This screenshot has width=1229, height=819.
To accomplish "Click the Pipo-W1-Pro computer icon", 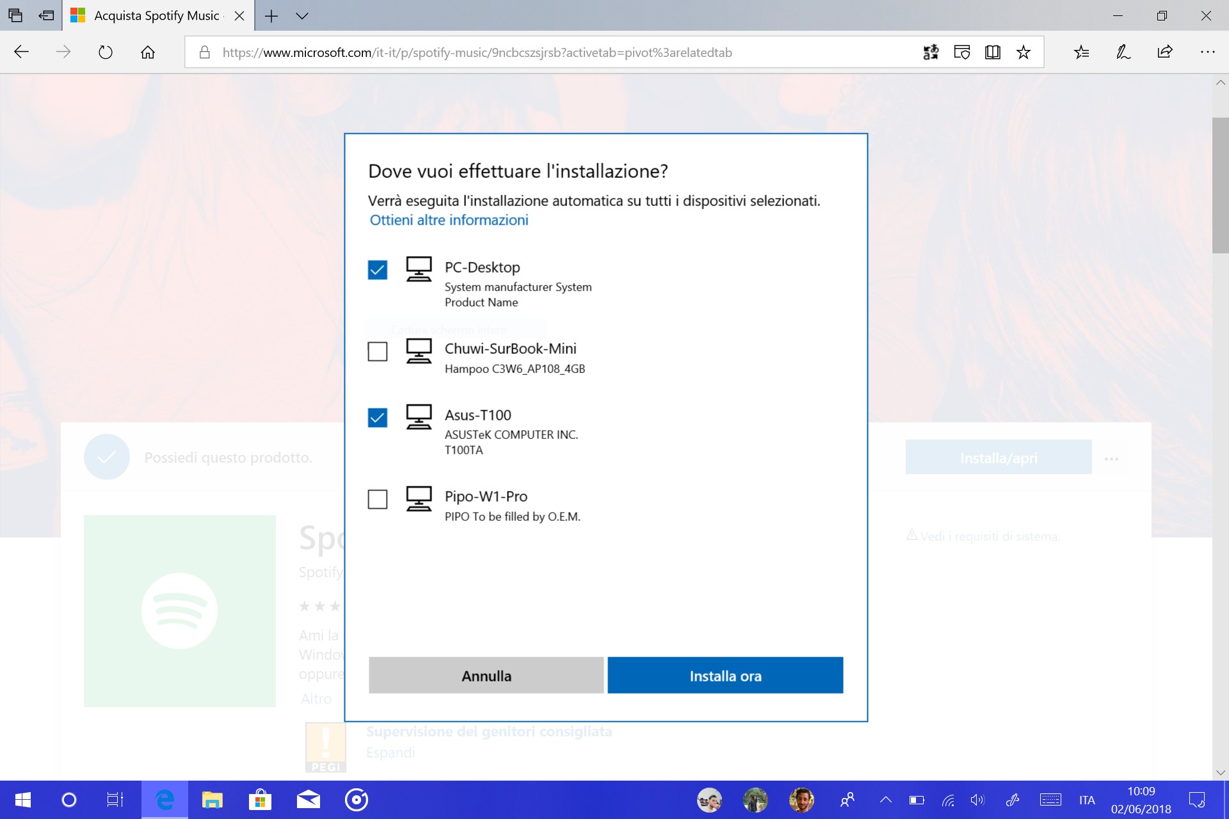I will (419, 498).
